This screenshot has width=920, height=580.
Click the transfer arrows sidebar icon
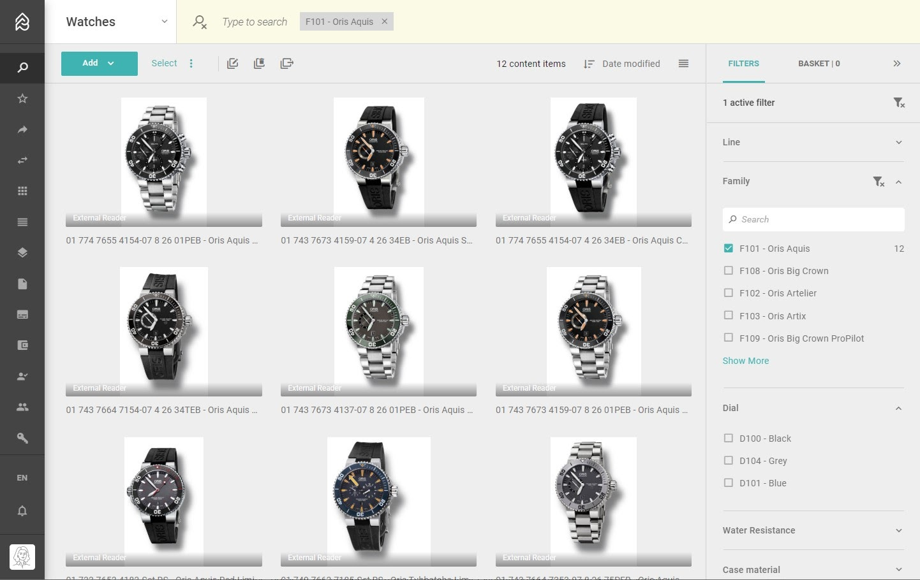[22, 160]
